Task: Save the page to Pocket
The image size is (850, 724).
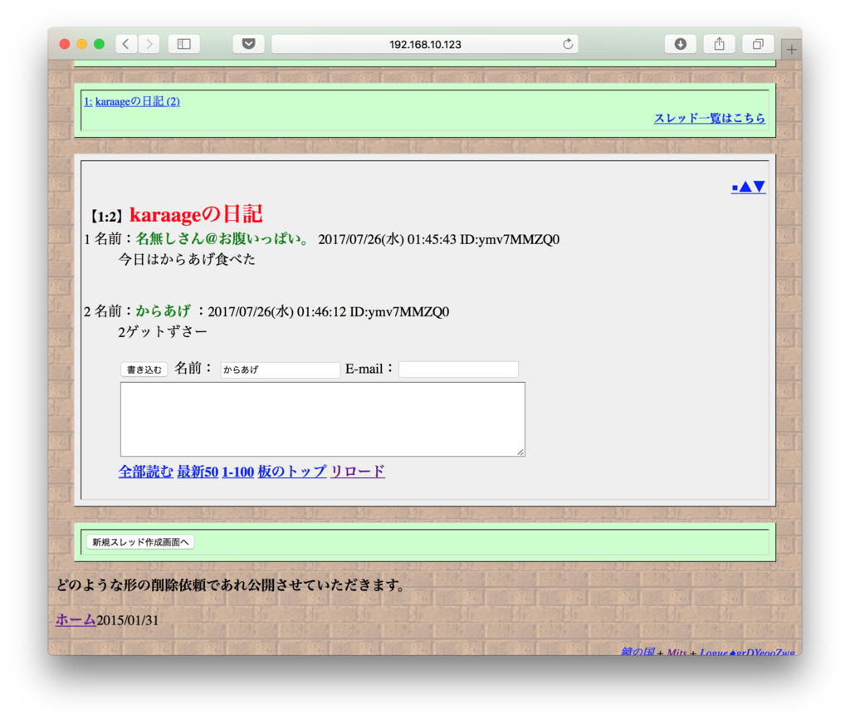Action: [248, 43]
